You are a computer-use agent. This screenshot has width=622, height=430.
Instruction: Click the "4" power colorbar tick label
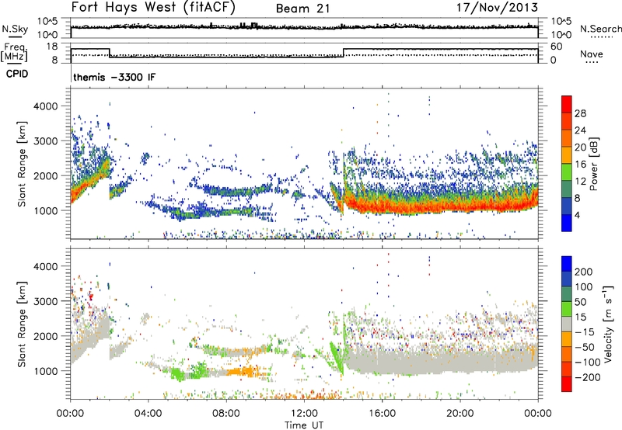click(577, 216)
